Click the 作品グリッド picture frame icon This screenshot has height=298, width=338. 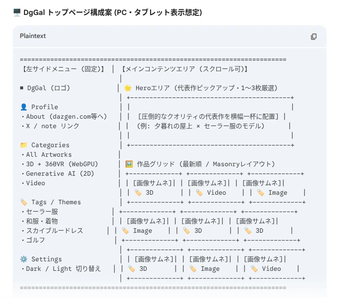(129, 164)
